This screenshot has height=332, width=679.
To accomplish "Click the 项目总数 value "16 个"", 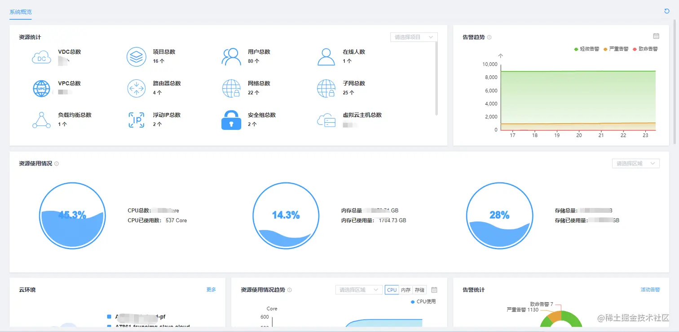I will point(159,61).
